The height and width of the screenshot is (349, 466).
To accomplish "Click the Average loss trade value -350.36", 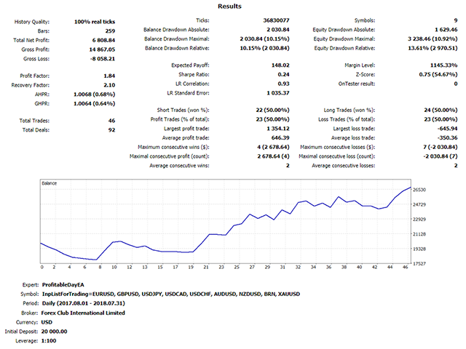I will click(x=447, y=137).
